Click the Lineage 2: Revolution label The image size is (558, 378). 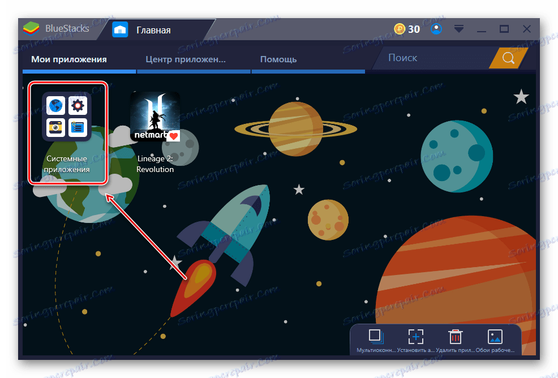(x=155, y=164)
